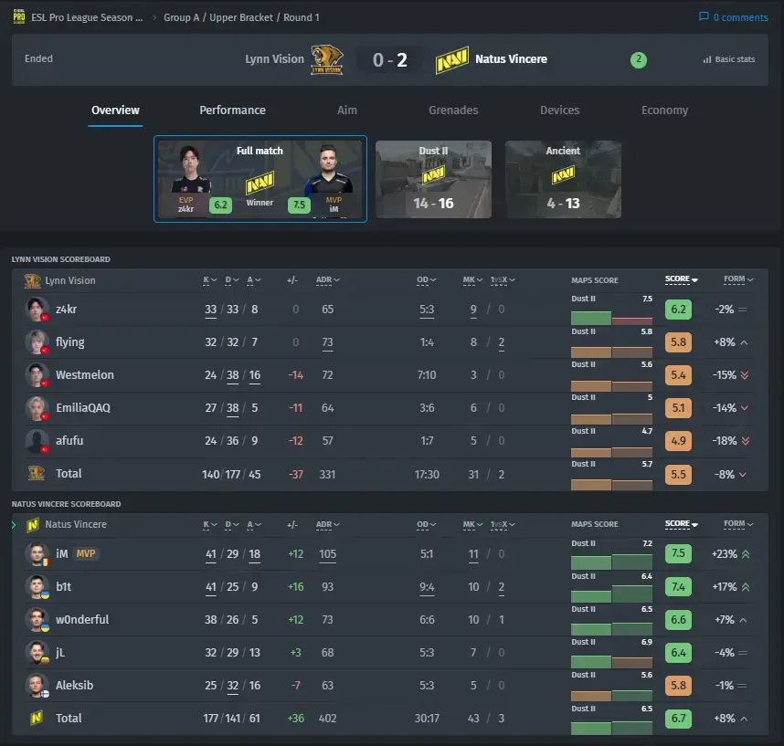Open the Economy tab
The width and height of the screenshot is (784, 746).
[x=664, y=110]
